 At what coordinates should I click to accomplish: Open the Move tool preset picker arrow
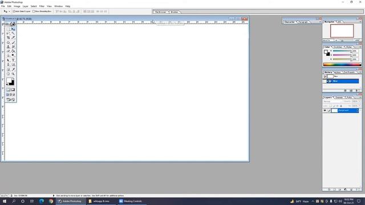(x=9, y=11)
